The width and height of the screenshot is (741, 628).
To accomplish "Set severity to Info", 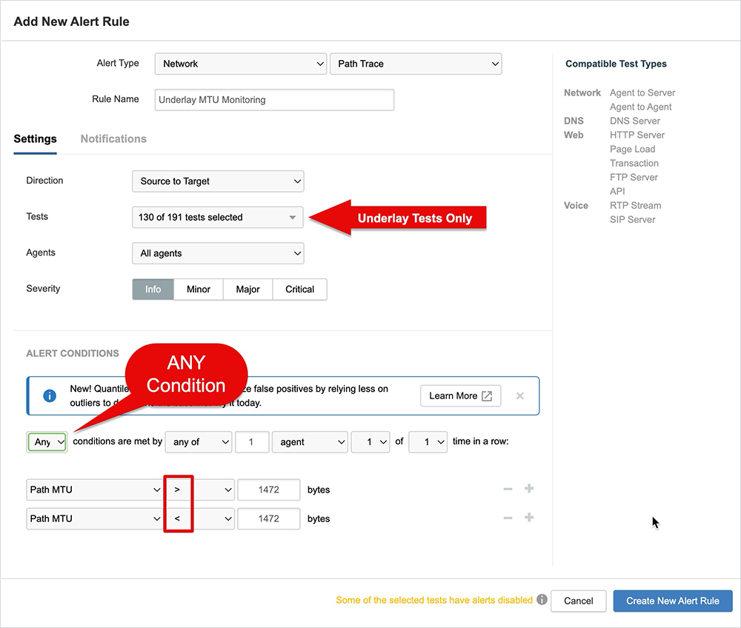I will [153, 290].
